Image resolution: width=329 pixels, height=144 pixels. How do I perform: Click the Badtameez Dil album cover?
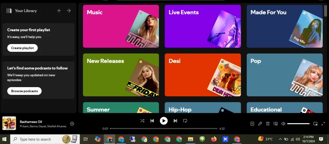tap(9, 123)
